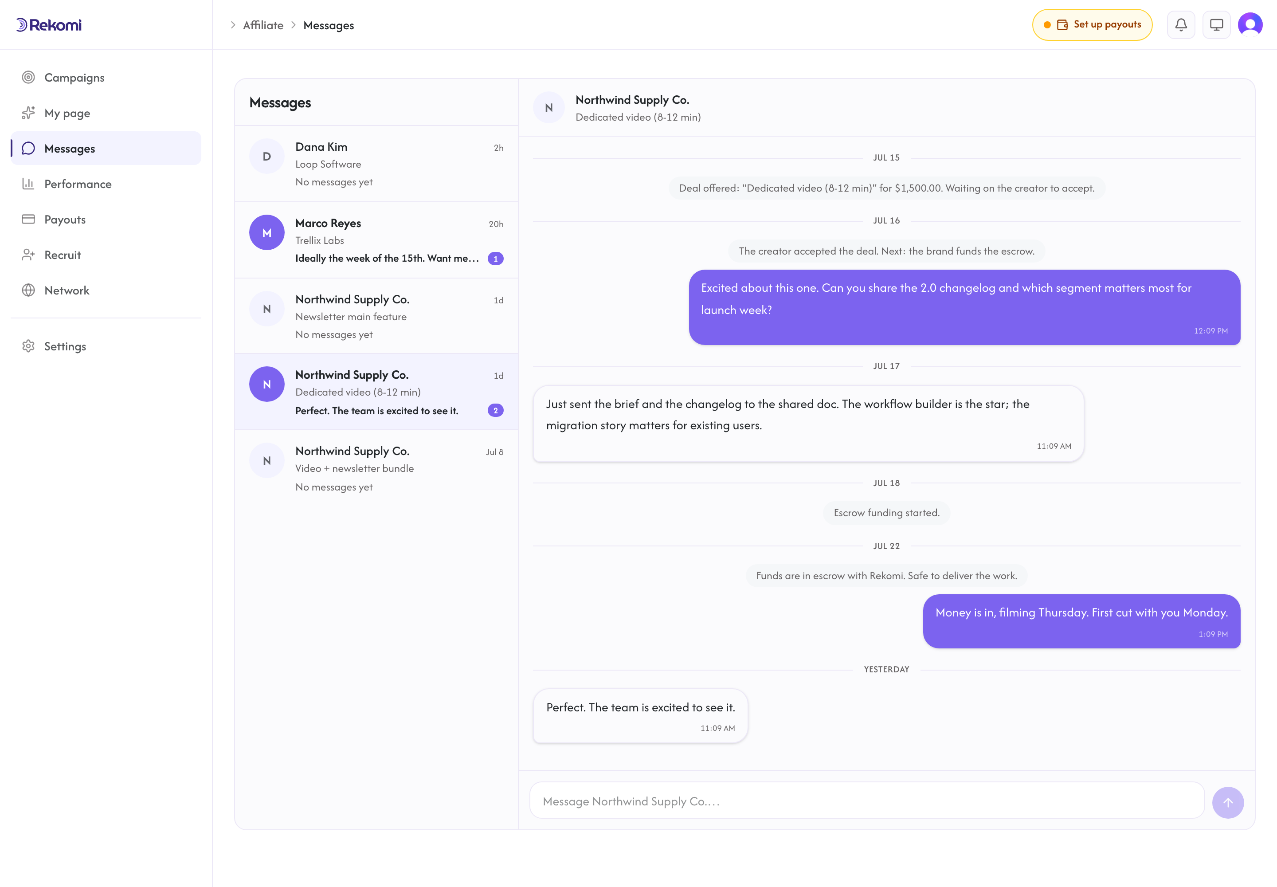
Task: Click the Settings gear icon
Action: coord(28,346)
